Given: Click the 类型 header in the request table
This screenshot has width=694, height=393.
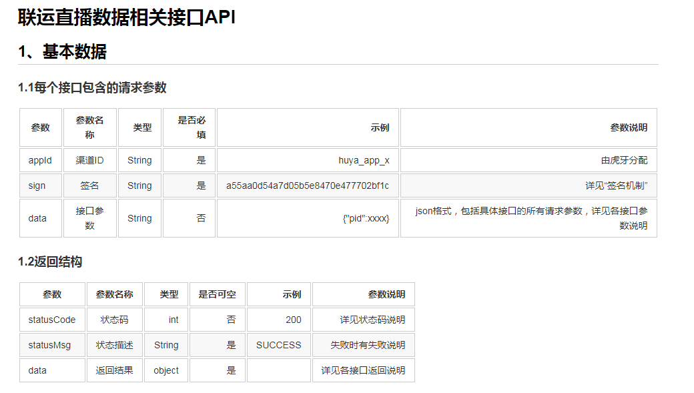Looking at the screenshot, I should click(140, 127).
